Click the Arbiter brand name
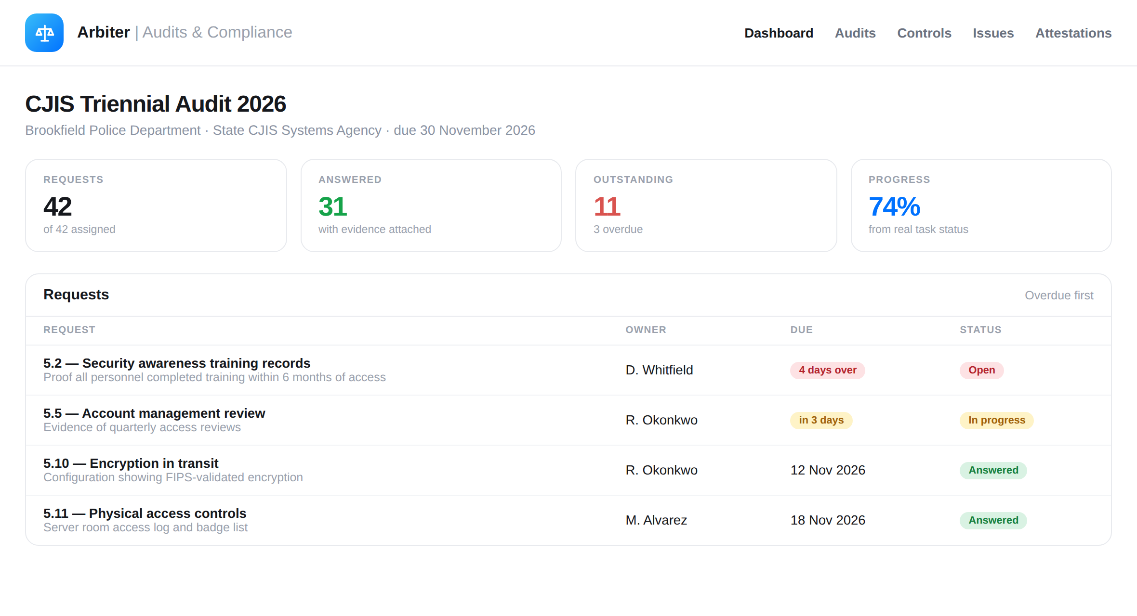 click(x=104, y=32)
